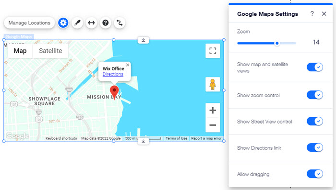336x190 pixels.
Task: Open Google Maps Settings help icon
Action: tap(312, 14)
